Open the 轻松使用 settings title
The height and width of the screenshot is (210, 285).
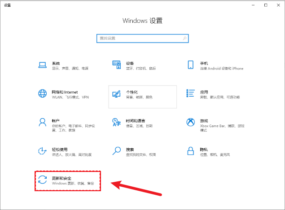tap(60, 150)
